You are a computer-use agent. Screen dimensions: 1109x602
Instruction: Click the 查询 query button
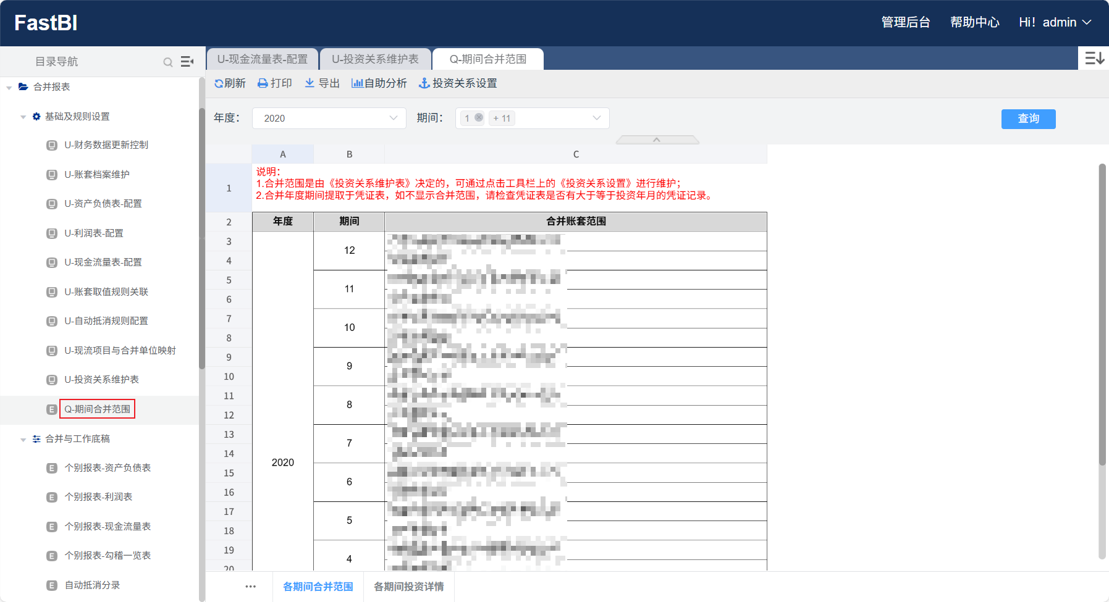tap(1028, 119)
